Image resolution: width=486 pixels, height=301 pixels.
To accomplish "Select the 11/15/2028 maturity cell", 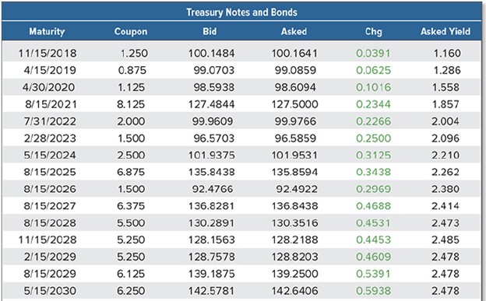I will [48, 240].
